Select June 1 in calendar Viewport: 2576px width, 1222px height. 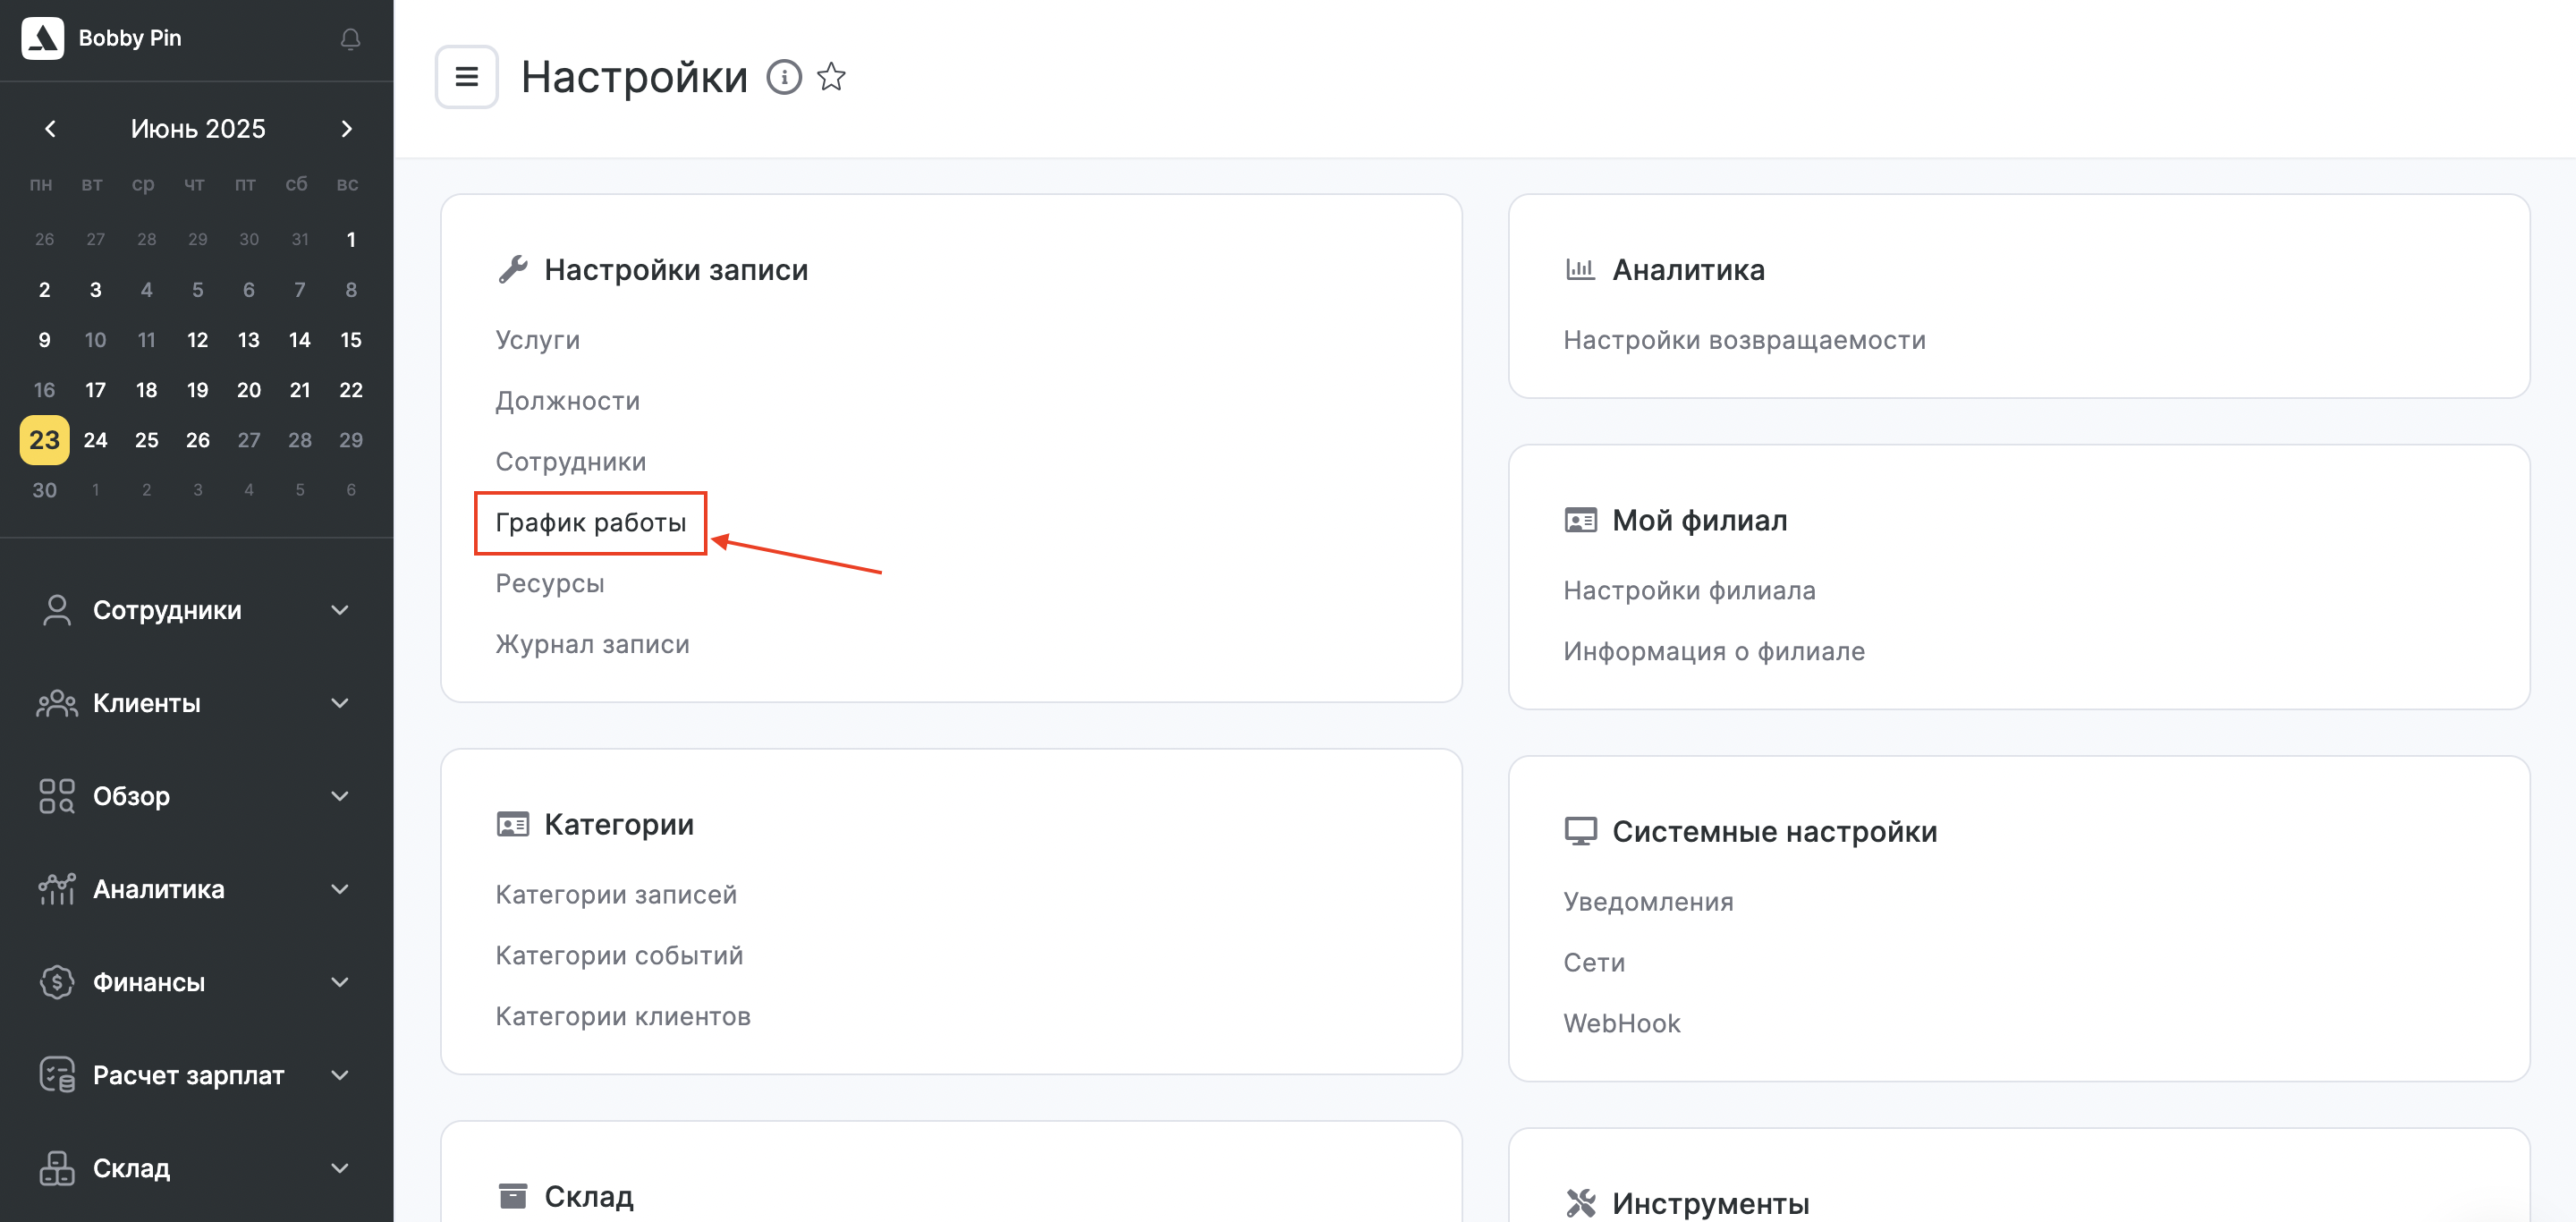click(x=351, y=239)
